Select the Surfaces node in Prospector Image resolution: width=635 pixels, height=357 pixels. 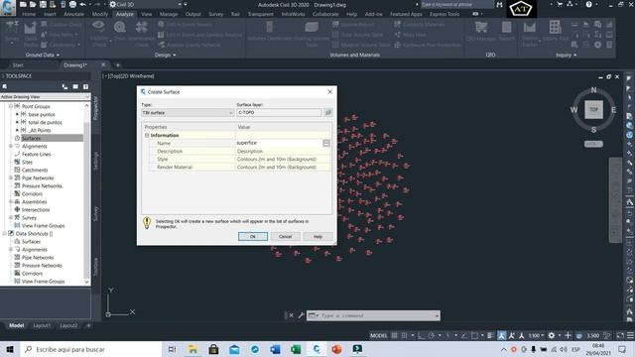(x=31, y=138)
